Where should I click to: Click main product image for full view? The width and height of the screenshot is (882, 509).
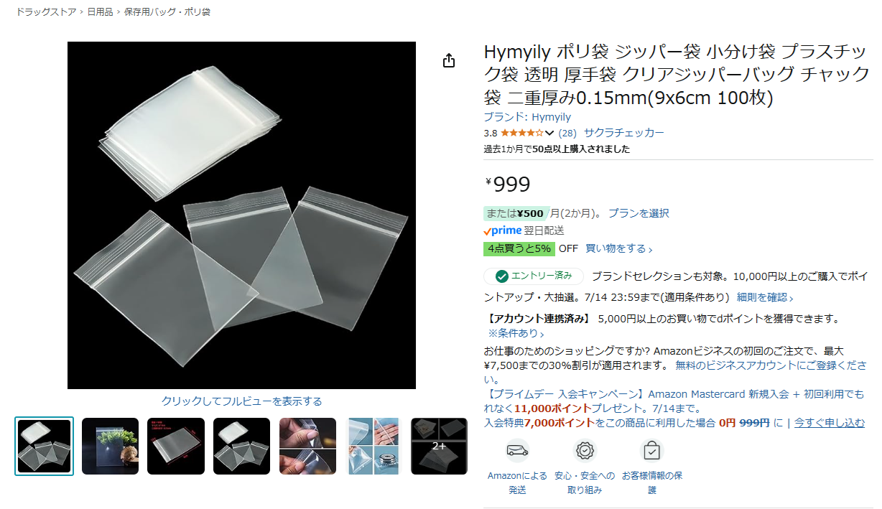coord(241,215)
